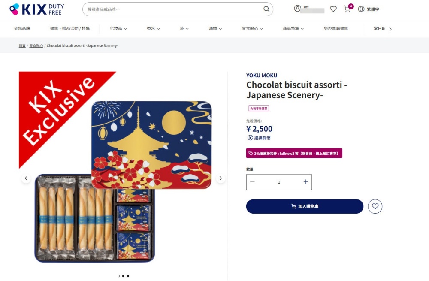Screen dimensions: 429x281
Task: Show next product image arrow
Action: 221,178
